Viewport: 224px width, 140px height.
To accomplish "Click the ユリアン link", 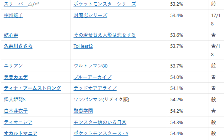I will tap(13, 66).
